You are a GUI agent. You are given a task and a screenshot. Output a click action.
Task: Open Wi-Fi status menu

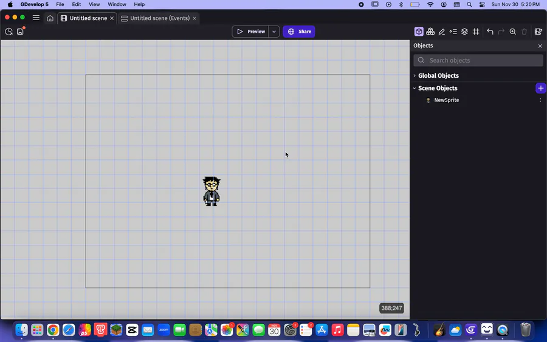[x=430, y=4]
